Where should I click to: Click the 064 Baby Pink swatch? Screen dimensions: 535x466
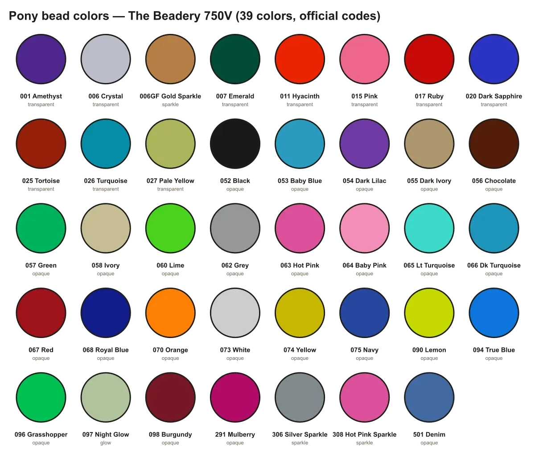(x=365, y=228)
